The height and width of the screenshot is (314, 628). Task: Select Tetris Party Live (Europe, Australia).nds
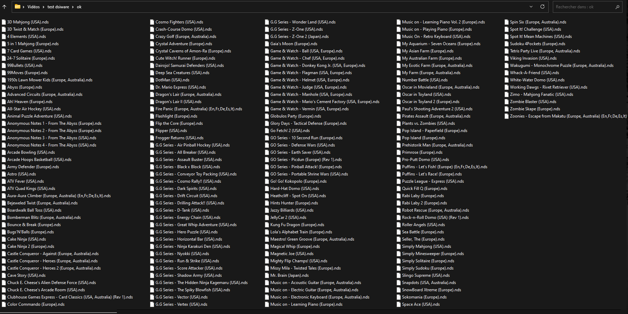click(x=545, y=51)
